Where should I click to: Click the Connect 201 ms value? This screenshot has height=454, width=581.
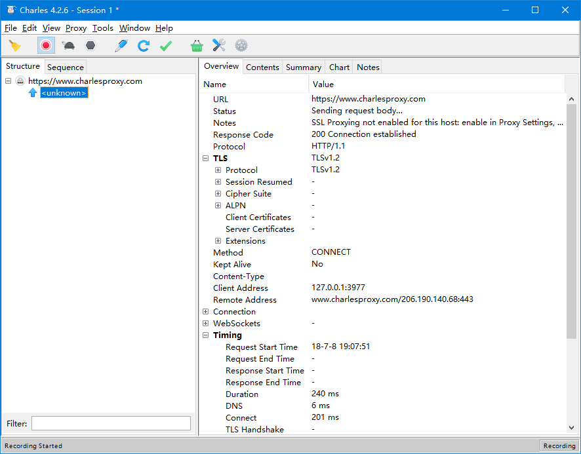(x=325, y=417)
